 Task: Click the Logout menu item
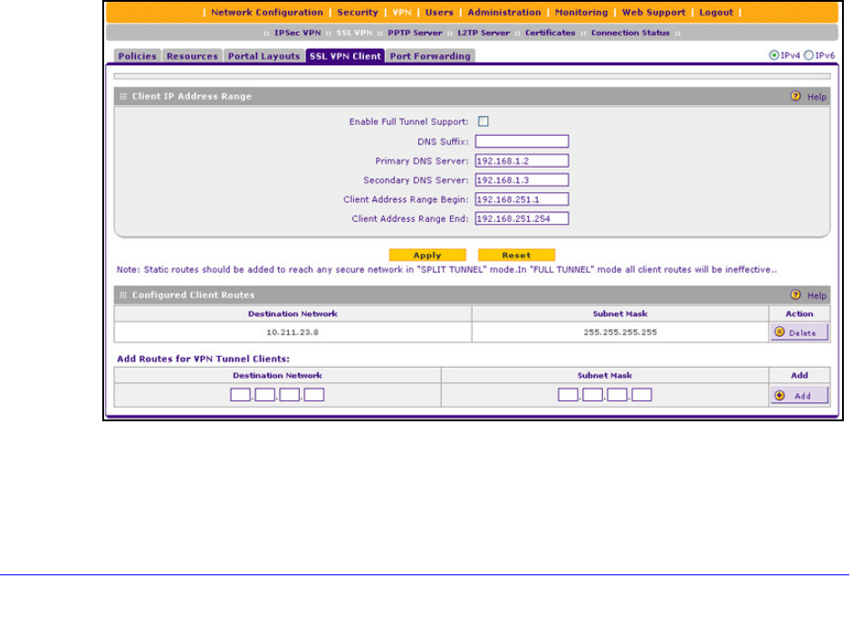coord(716,13)
